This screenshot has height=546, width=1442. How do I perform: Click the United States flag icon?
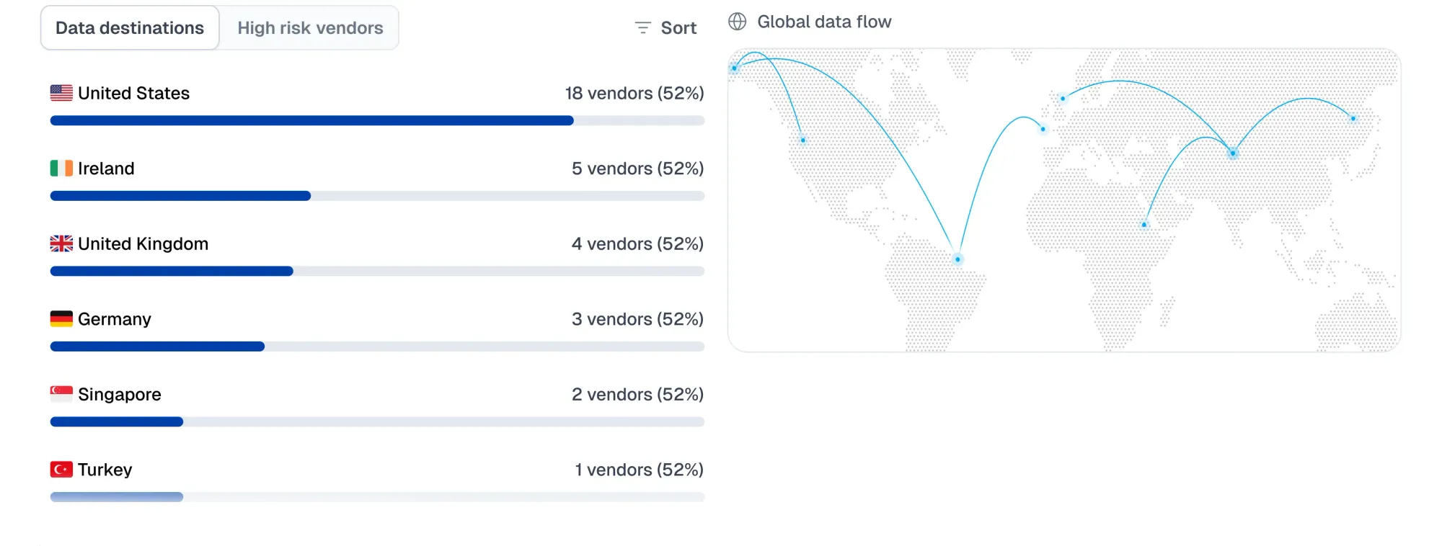pyautogui.click(x=61, y=92)
